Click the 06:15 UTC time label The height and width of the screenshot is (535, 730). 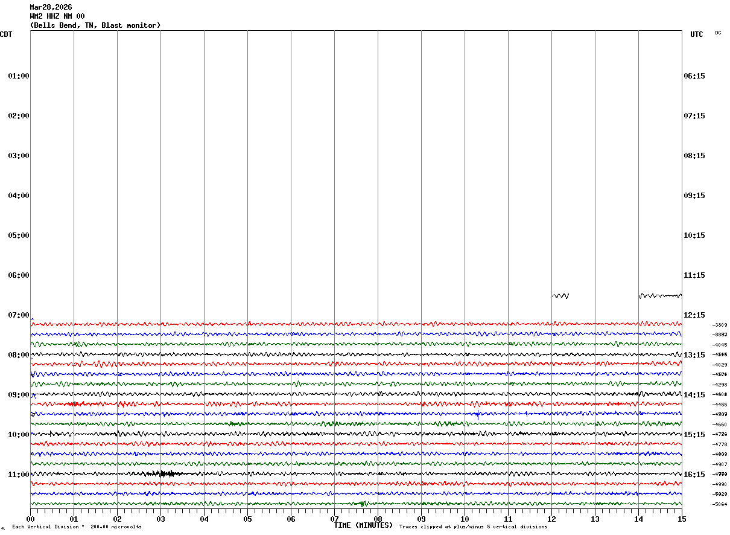[694, 76]
